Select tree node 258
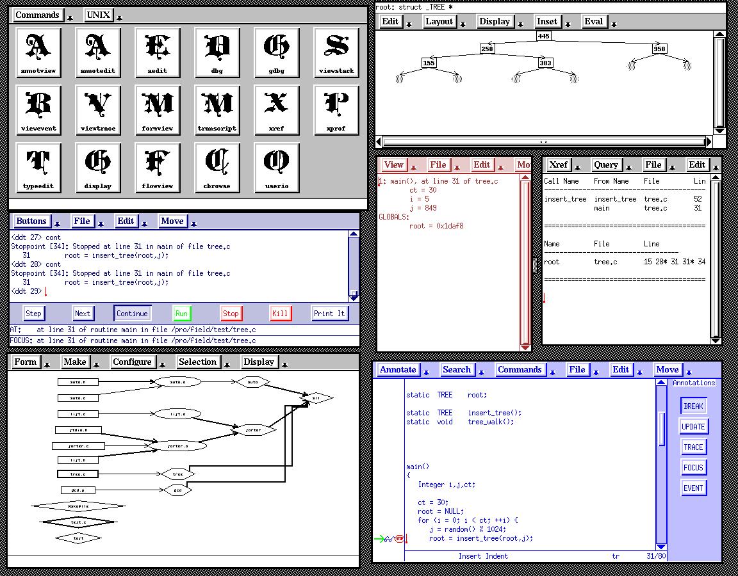This screenshot has width=738, height=576. point(487,49)
